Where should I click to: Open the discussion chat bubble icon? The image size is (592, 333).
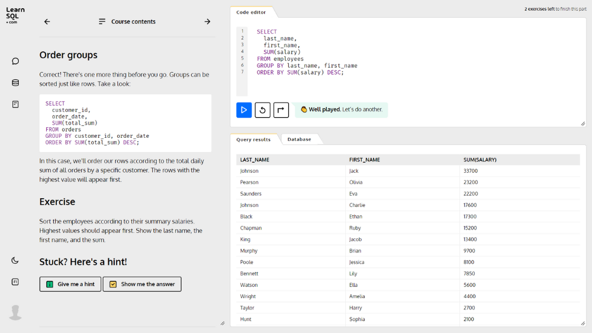[x=15, y=61]
